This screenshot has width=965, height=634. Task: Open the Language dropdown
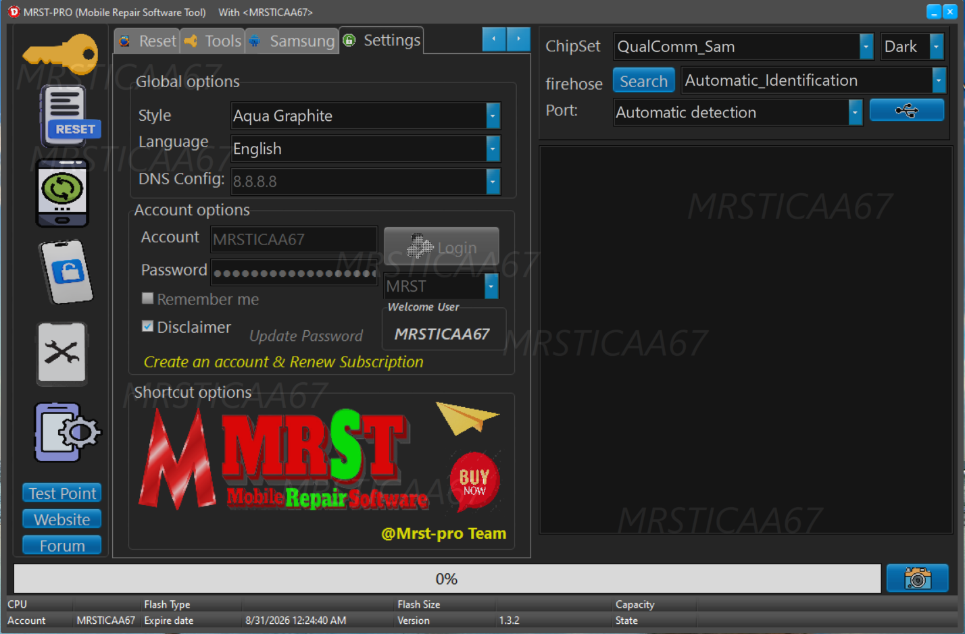coord(493,149)
